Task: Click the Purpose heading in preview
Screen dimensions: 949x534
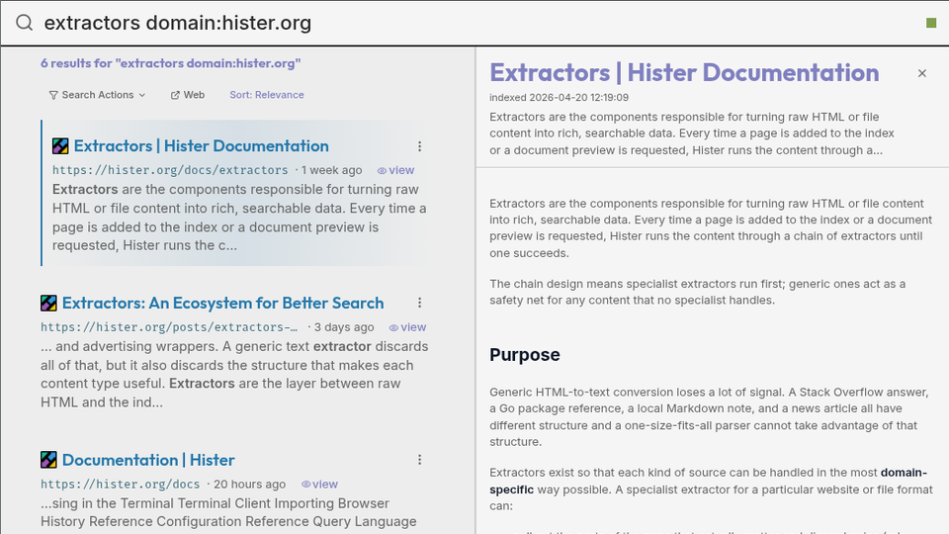Action: (525, 355)
